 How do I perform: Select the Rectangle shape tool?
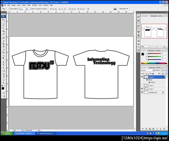[3, 71]
